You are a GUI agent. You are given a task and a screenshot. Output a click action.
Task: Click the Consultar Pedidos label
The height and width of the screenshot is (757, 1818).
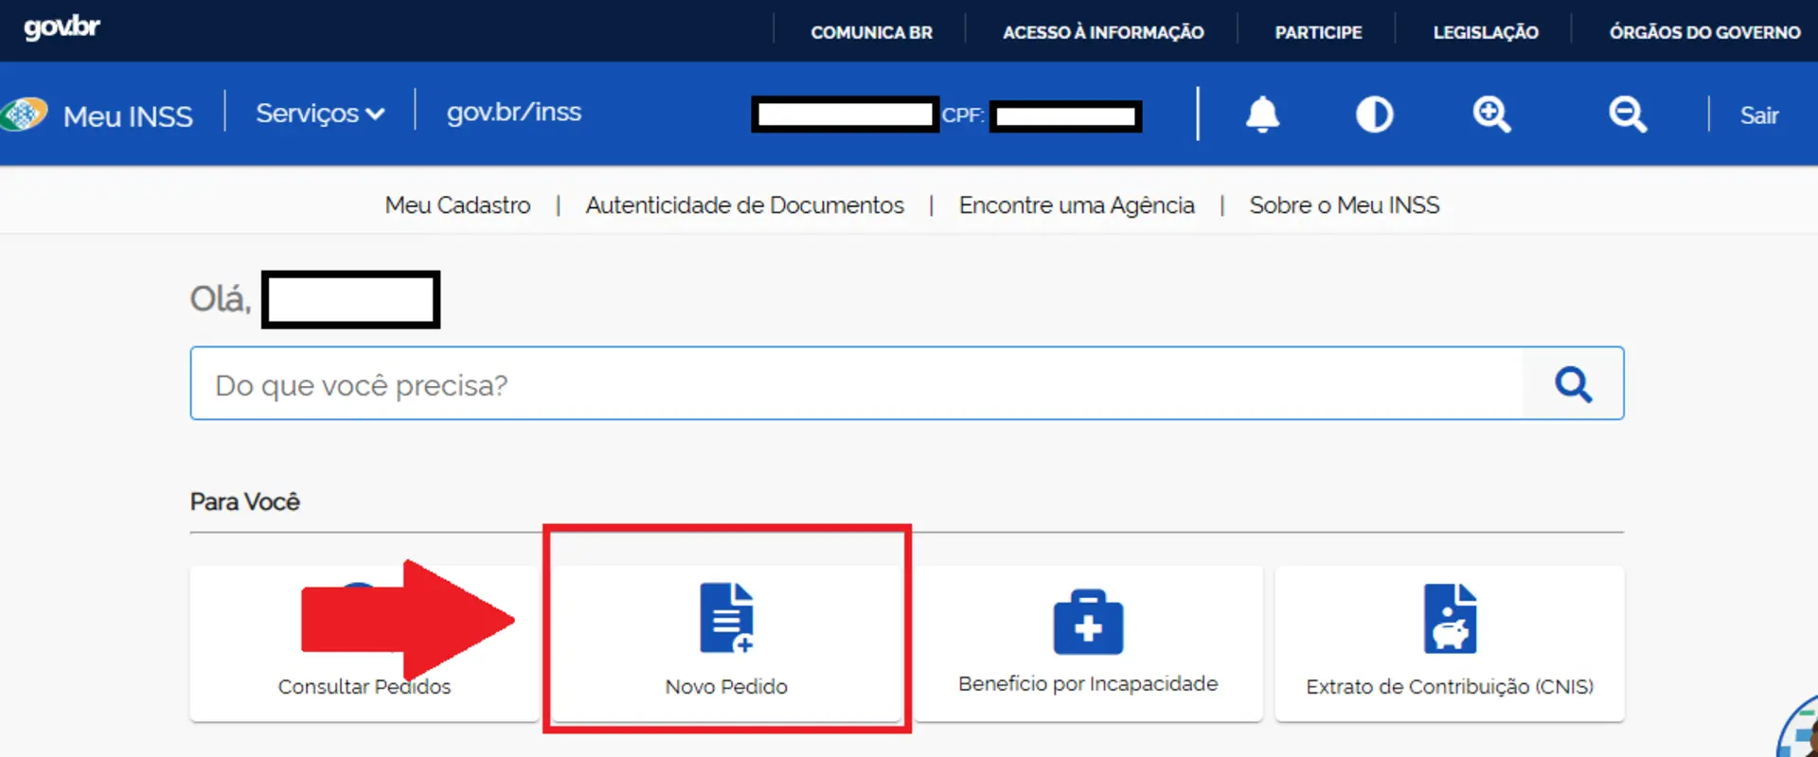[x=365, y=687]
